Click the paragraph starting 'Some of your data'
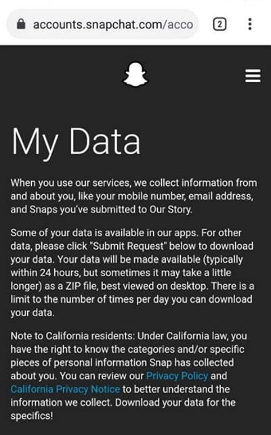Image resolution: width=271 pixels, height=435 pixels. [x=132, y=272]
